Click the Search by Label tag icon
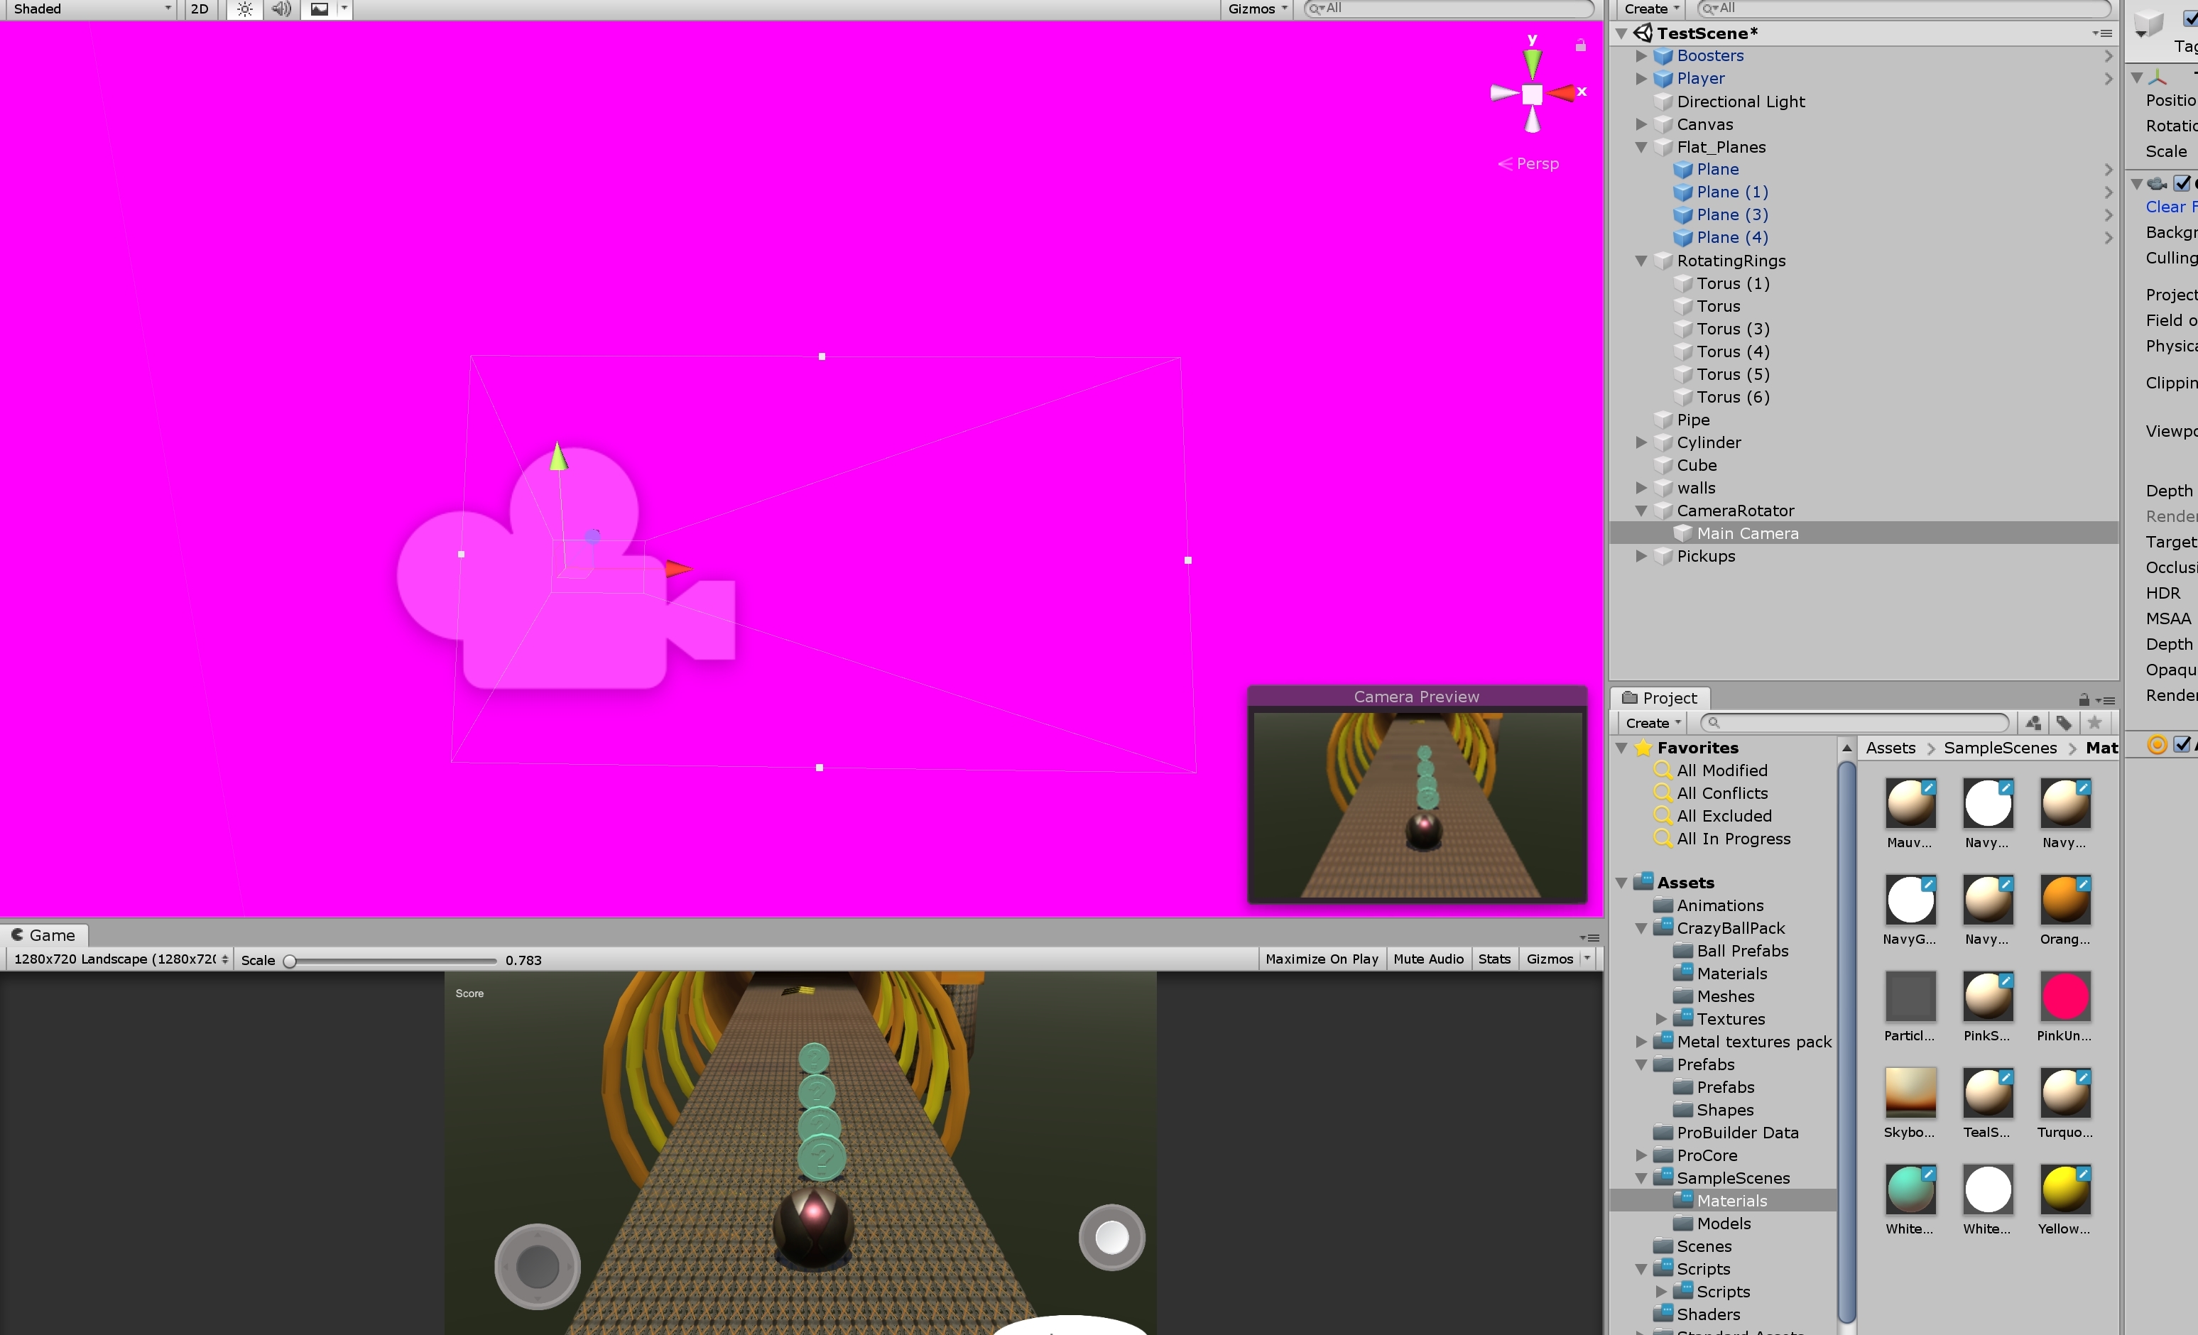The width and height of the screenshot is (2198, 1335). tap(2064, 723)
